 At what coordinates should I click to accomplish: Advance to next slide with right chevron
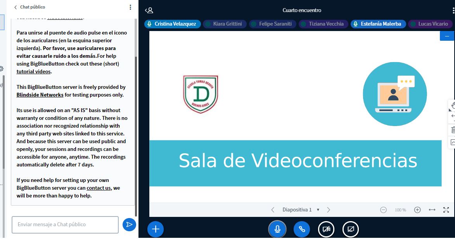click(329, 210)
